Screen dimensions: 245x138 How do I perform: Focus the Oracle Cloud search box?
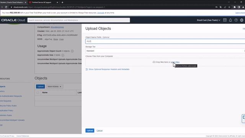(78, 20)
